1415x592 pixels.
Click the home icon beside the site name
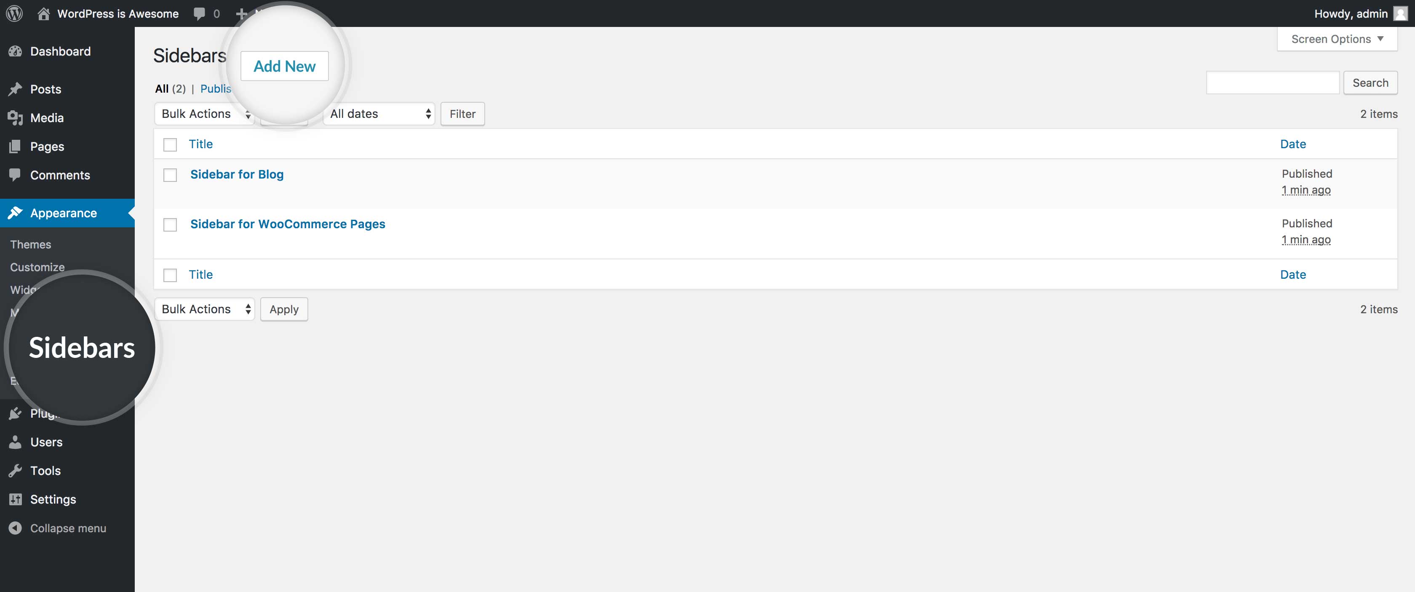43,13
